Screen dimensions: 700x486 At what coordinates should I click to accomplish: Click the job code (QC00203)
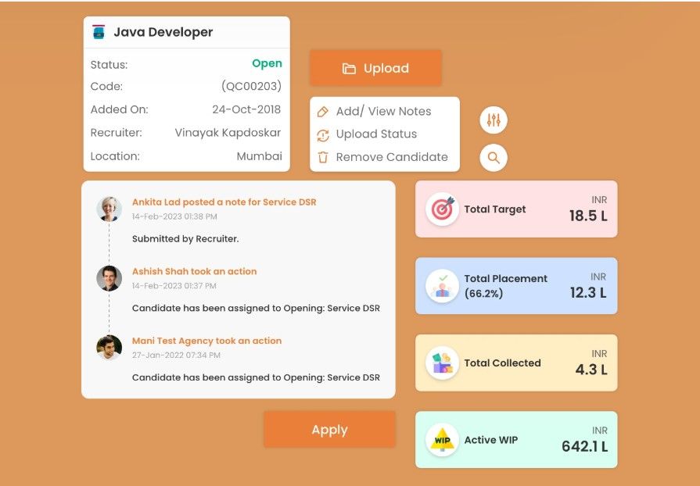coord(251,86)
